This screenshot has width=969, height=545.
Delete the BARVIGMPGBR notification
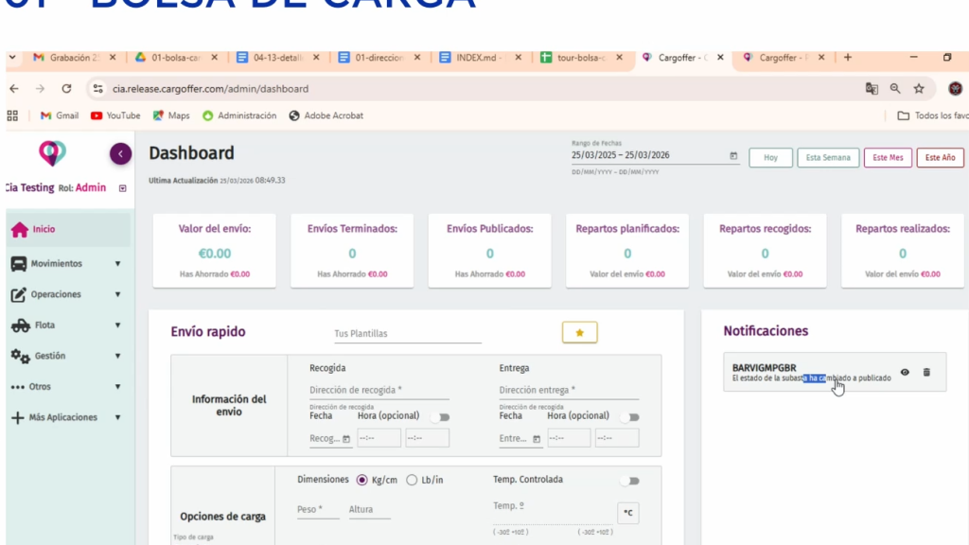(x=926, y=372)
